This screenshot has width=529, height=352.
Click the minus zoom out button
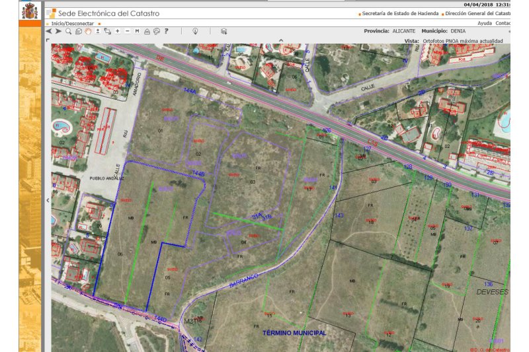(127, 31)
